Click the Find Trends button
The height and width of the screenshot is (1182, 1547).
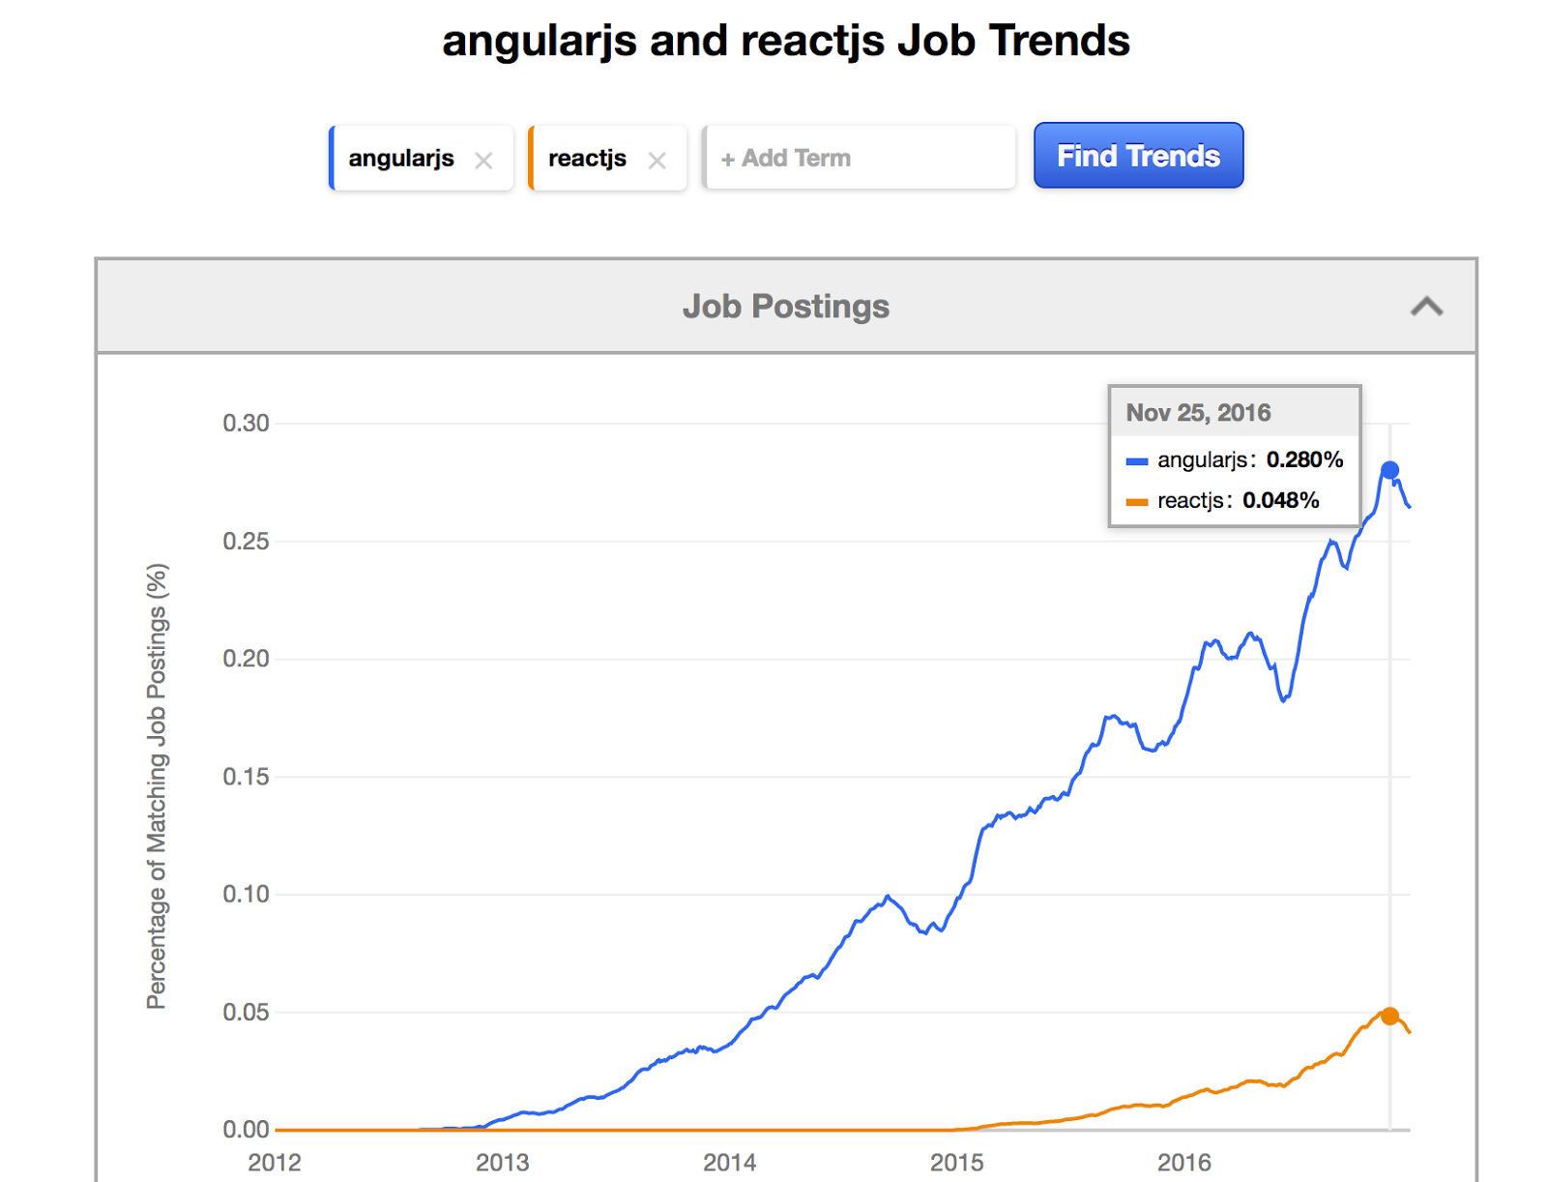click(1138, 156)
